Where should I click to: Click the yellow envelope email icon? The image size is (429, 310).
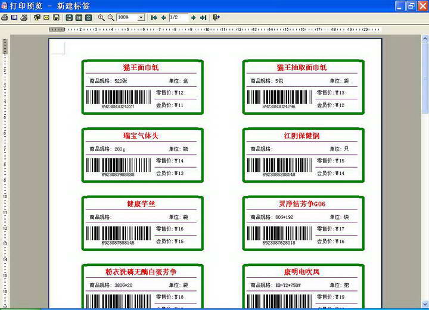click(46, 18)
